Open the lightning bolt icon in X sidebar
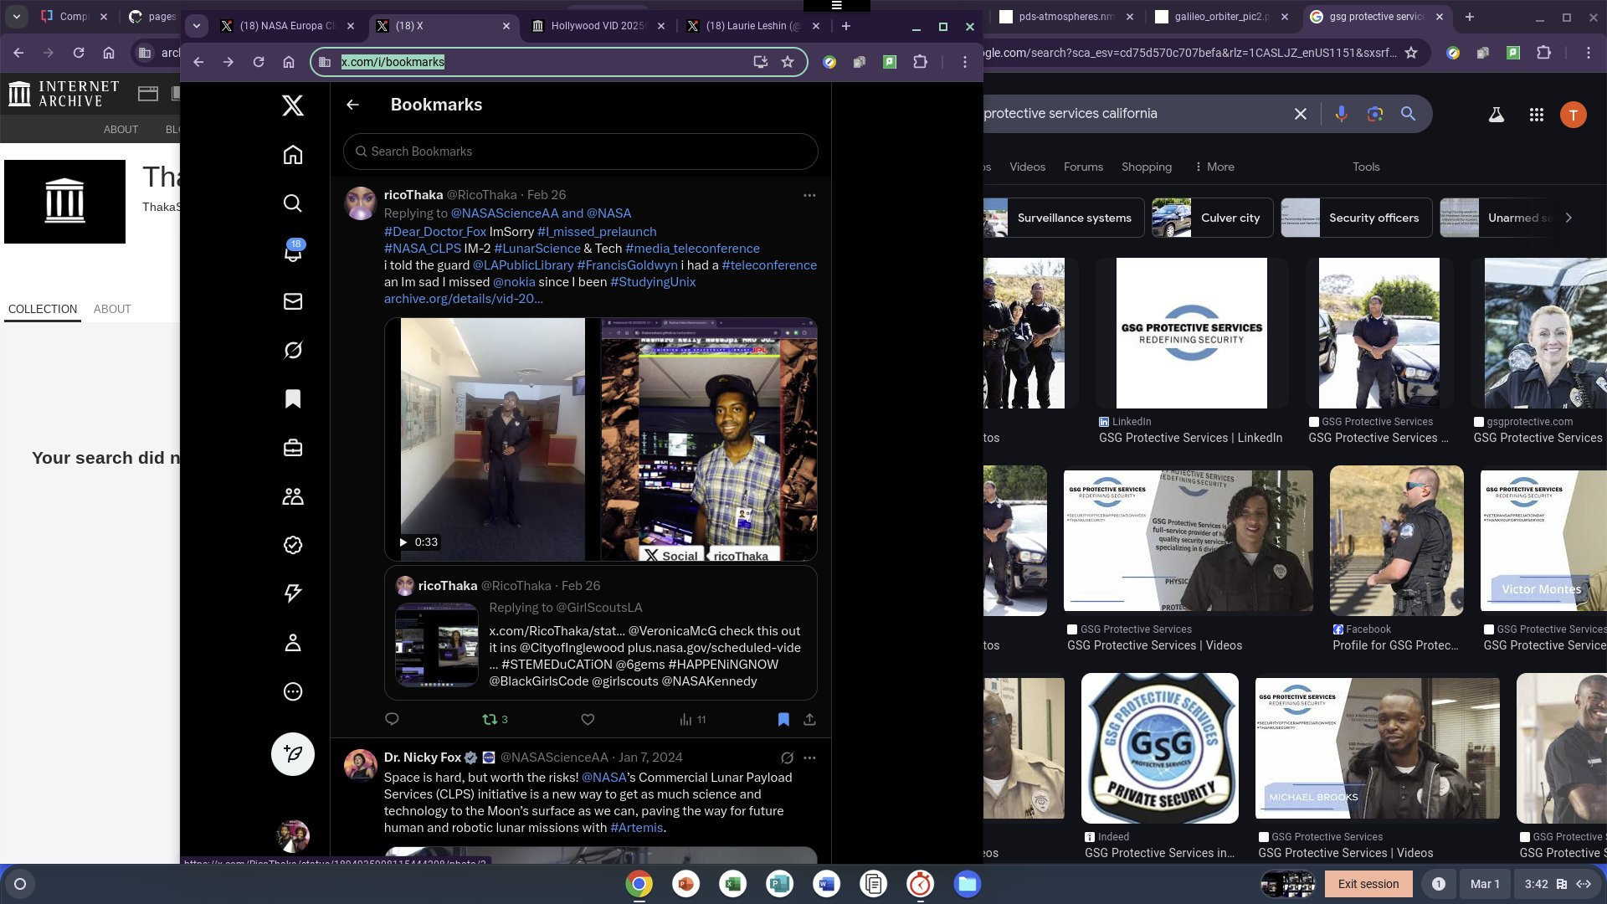Image resolution: width=1607 pixels, height=904 pixels. 292,593
